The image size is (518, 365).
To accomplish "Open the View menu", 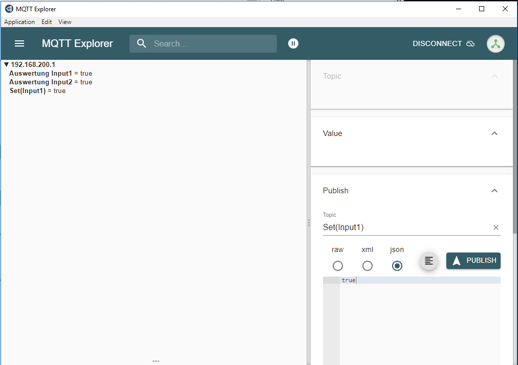I will [x=64, y=22].
